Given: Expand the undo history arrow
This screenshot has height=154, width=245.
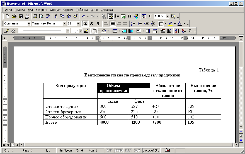Looking at the screenshot, I should click(88, 16).
